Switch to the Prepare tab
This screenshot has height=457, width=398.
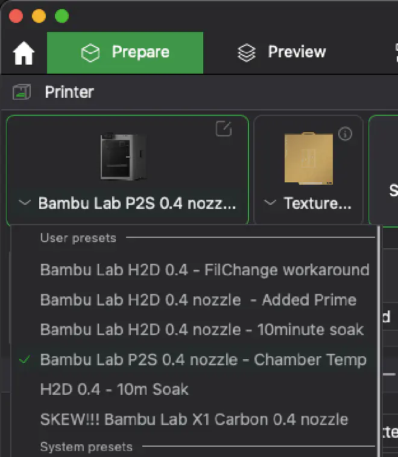tap(125, 53)
